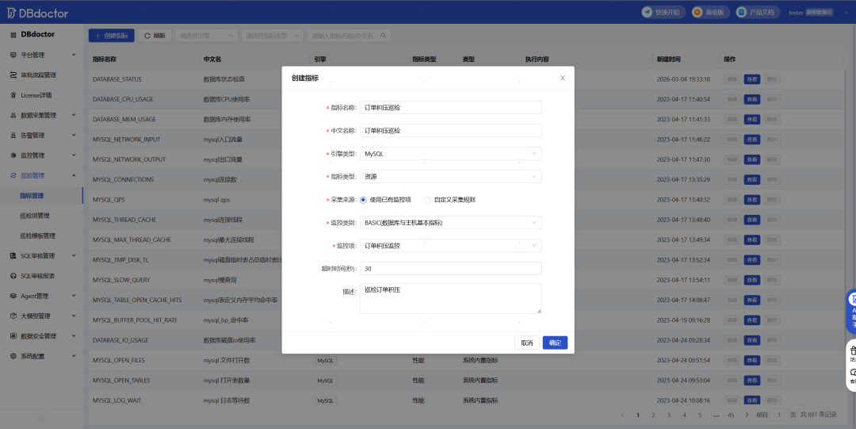
Task: Click the search magnifier icon in toolbar
Action: pyautogui.click(x=384, y=36)
